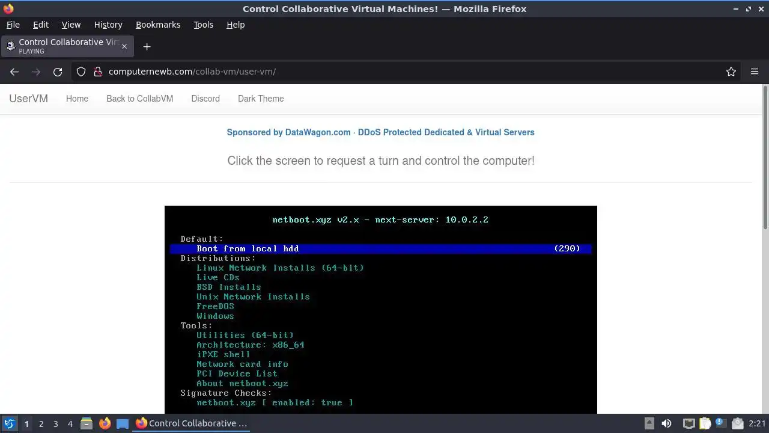
Task: Click the show desktop taskbar icon
Action: coord(123,423)
